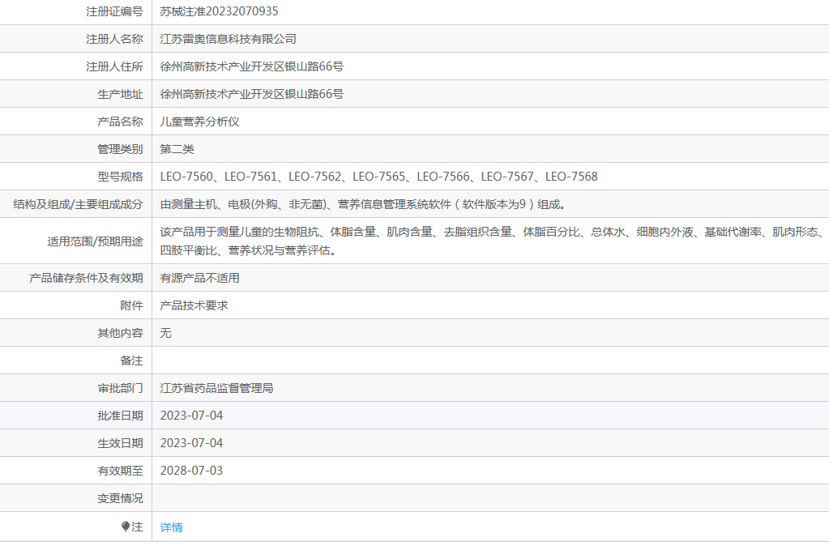Click the 适用范围/预期用途 label
This screenshot has height=546, width=829.
pos(95,241)
